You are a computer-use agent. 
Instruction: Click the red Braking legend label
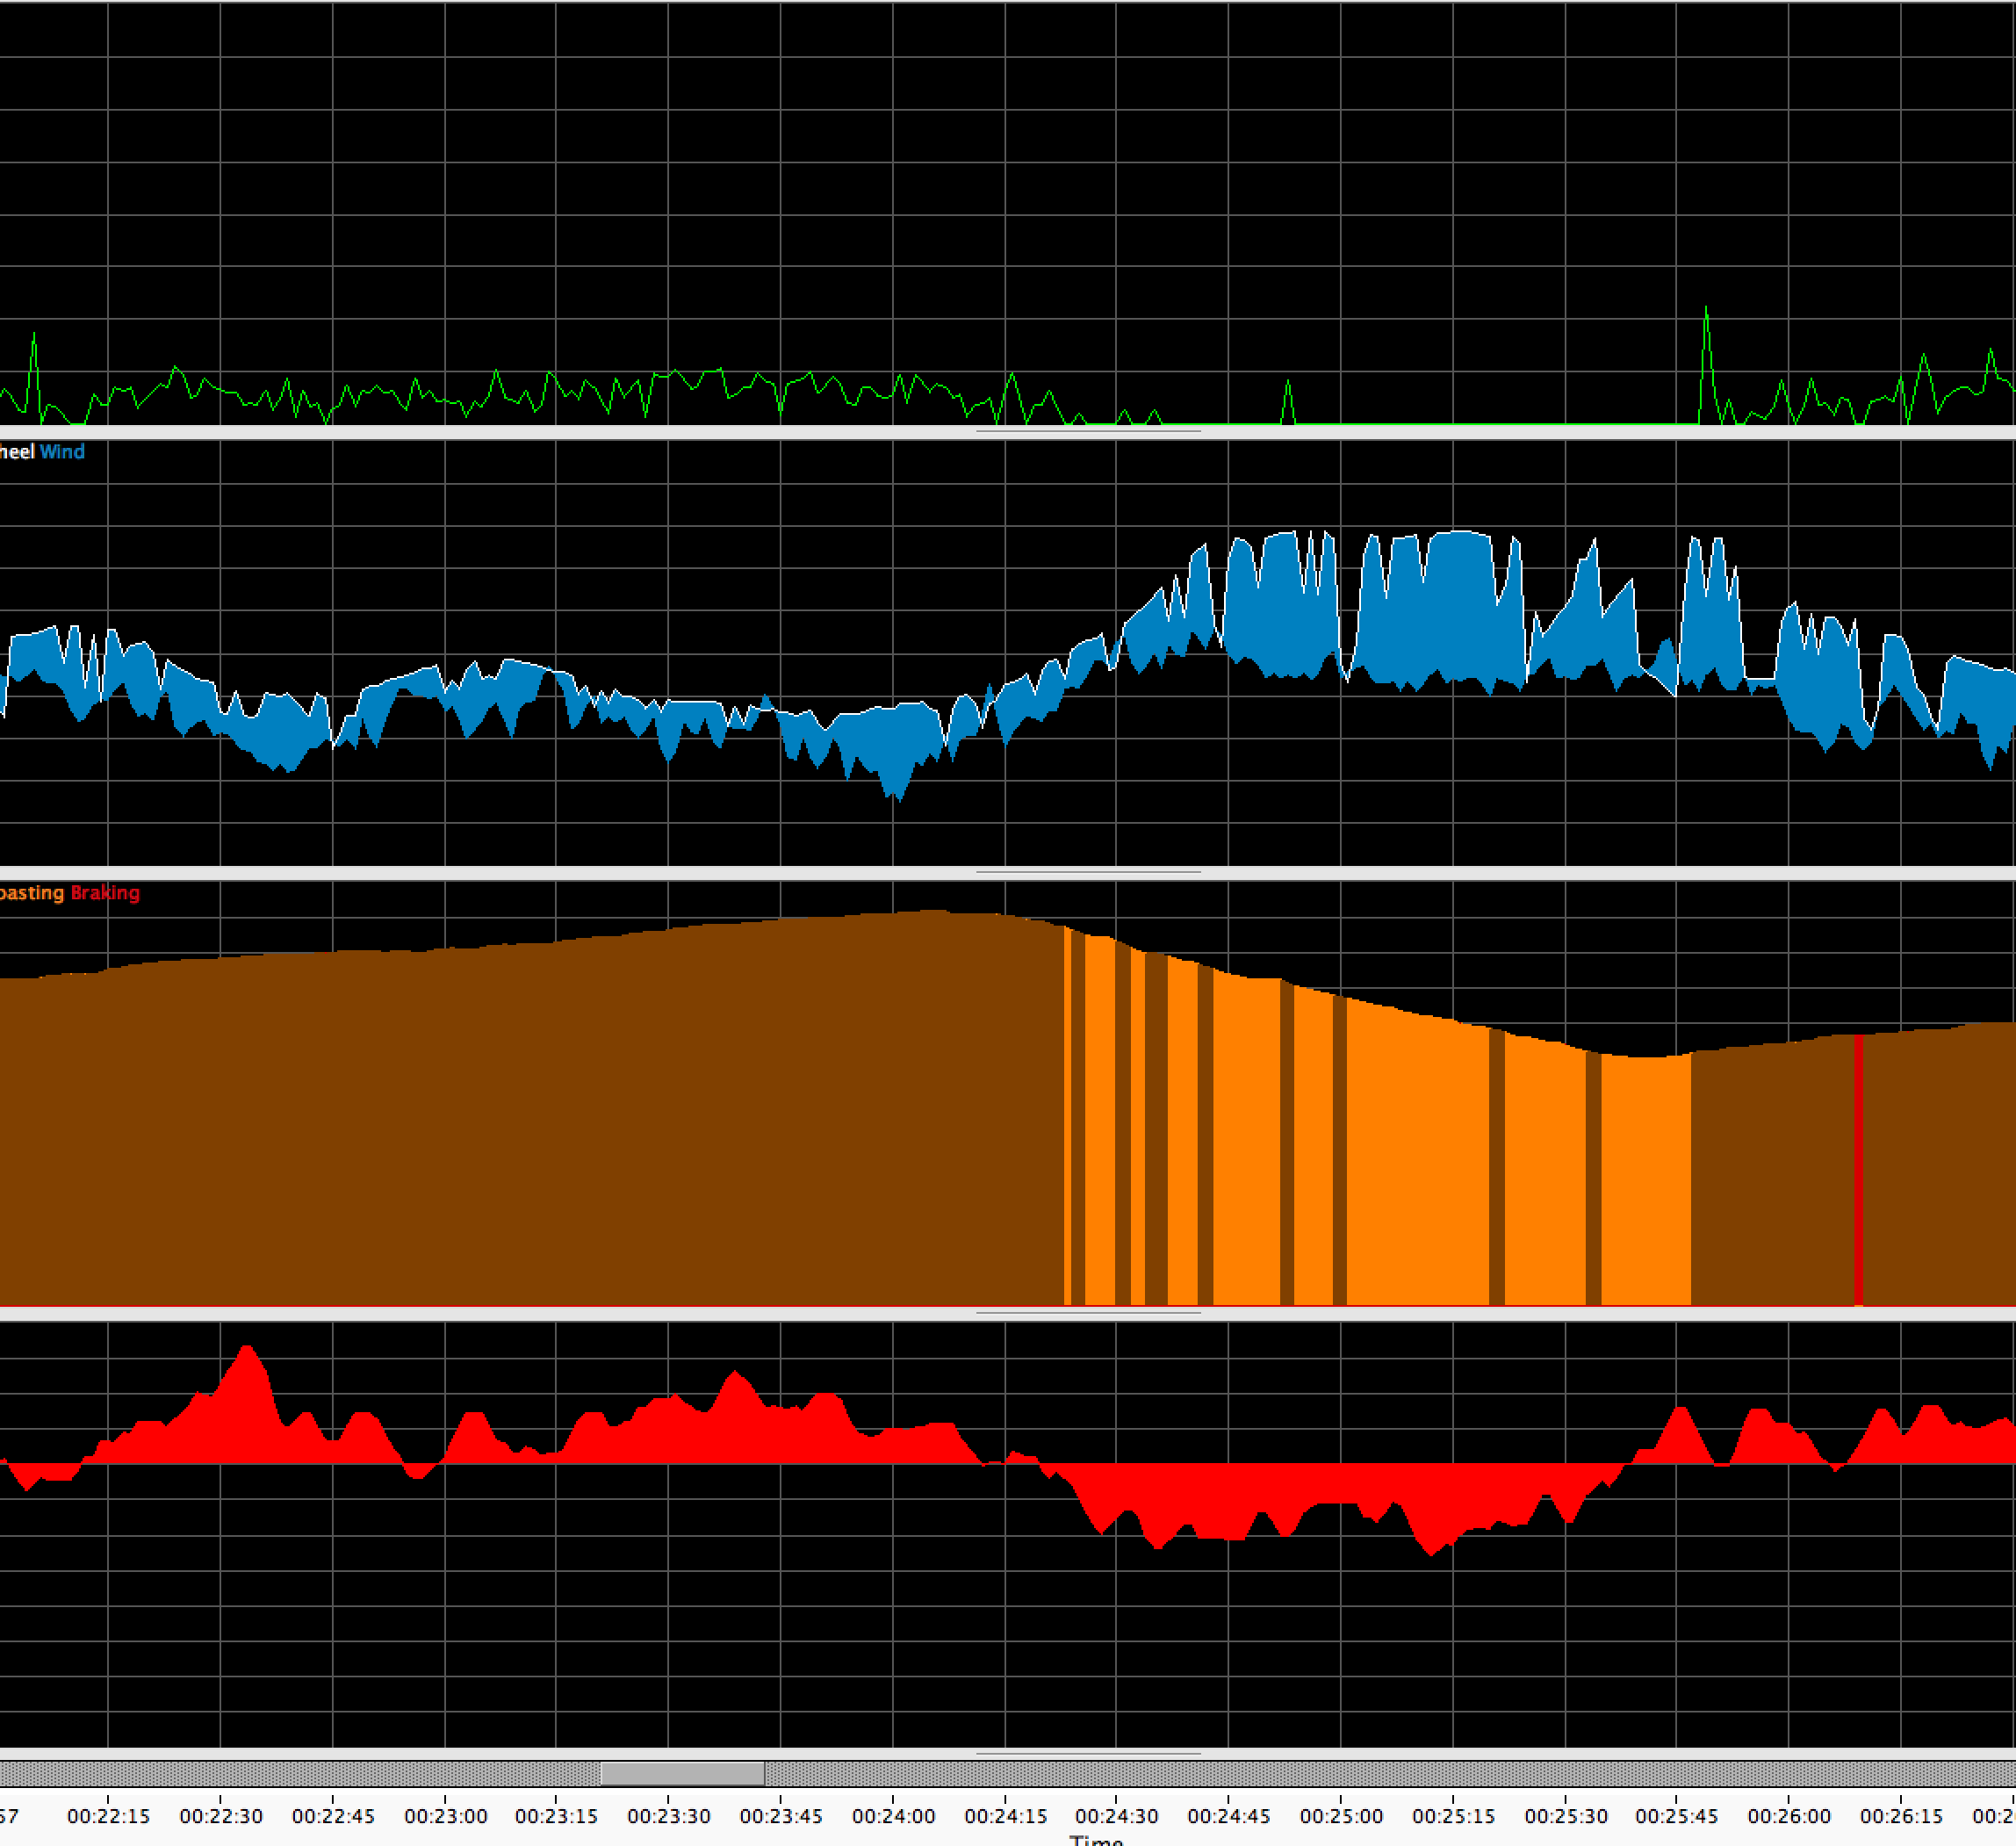[x=105, y=893]
